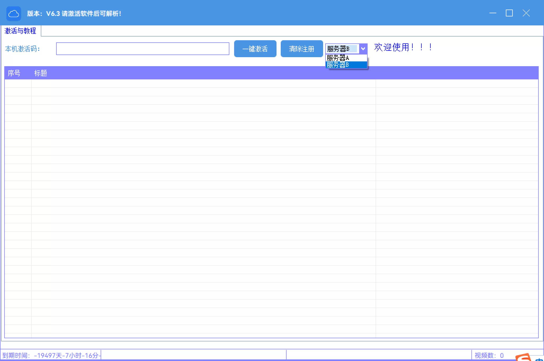Screen dimensions: 544x361
Task: Click the cloud app icon in title bar
Action: 14,13
